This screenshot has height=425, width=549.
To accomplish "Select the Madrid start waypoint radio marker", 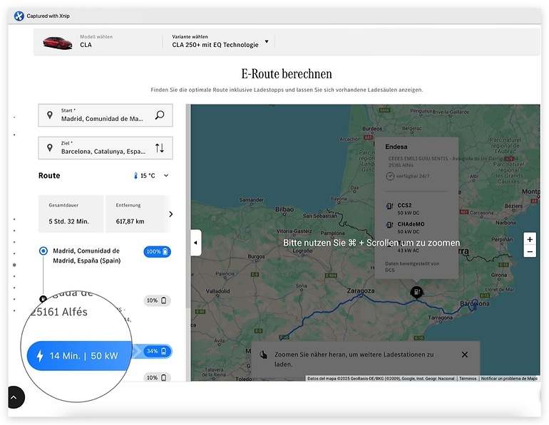I will coord(43,251).
